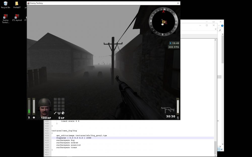This screenshot has height=157, width=252.
Task: Click the skill slot grid in HUD
Action: pos(59,104)
